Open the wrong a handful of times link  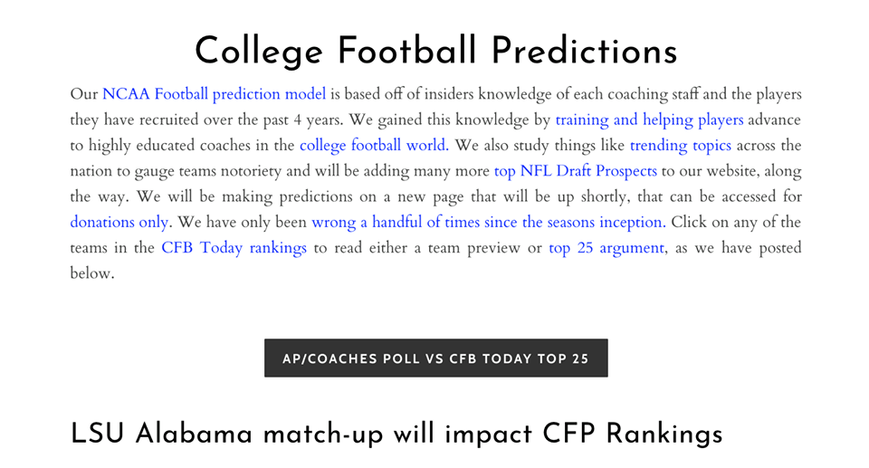489,223
